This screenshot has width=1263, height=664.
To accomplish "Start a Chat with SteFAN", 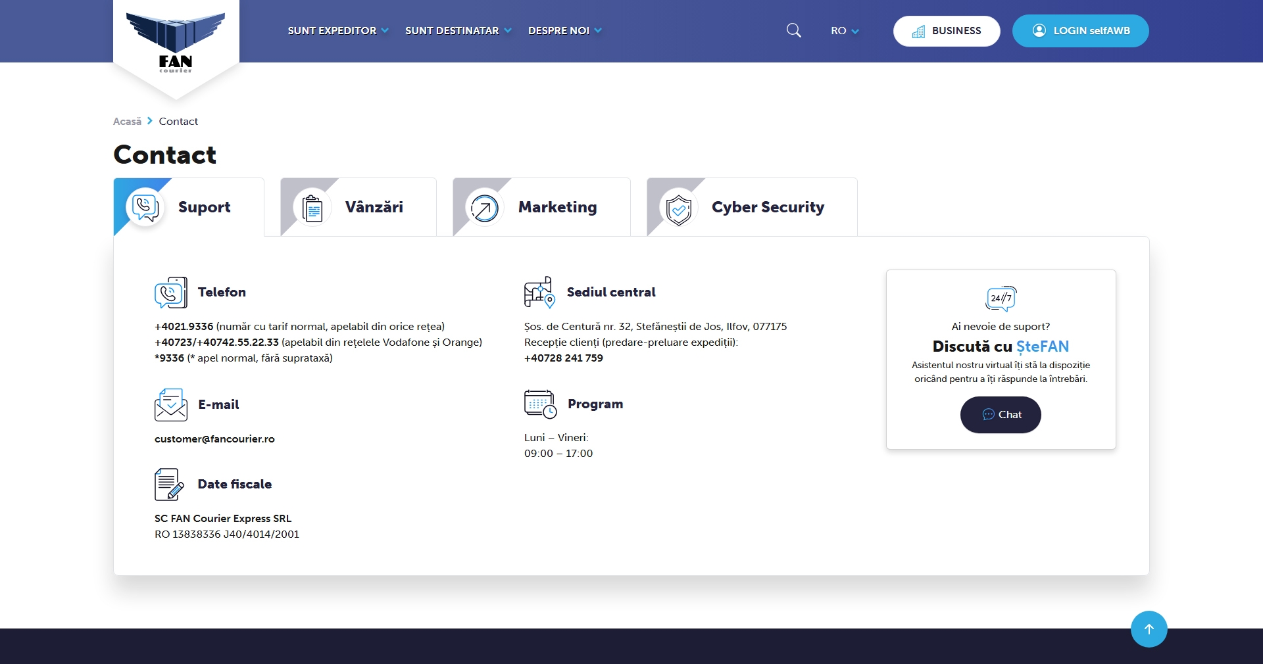I will click(x=1001, y=415).
